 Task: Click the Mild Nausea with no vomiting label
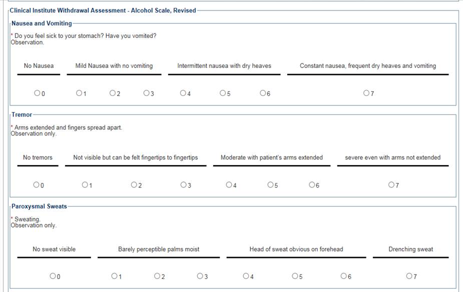coord(114,66)
